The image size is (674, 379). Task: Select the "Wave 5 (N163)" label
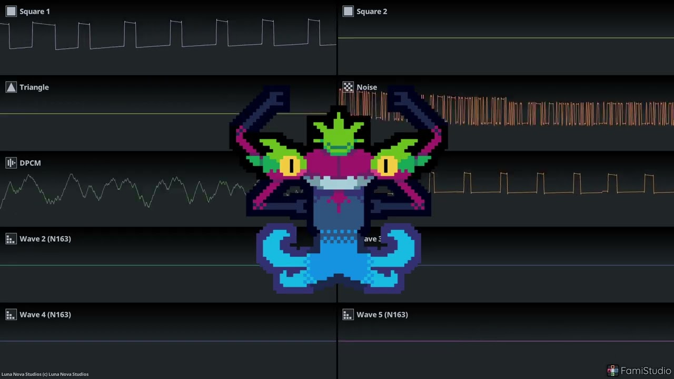tap(382, 315)
